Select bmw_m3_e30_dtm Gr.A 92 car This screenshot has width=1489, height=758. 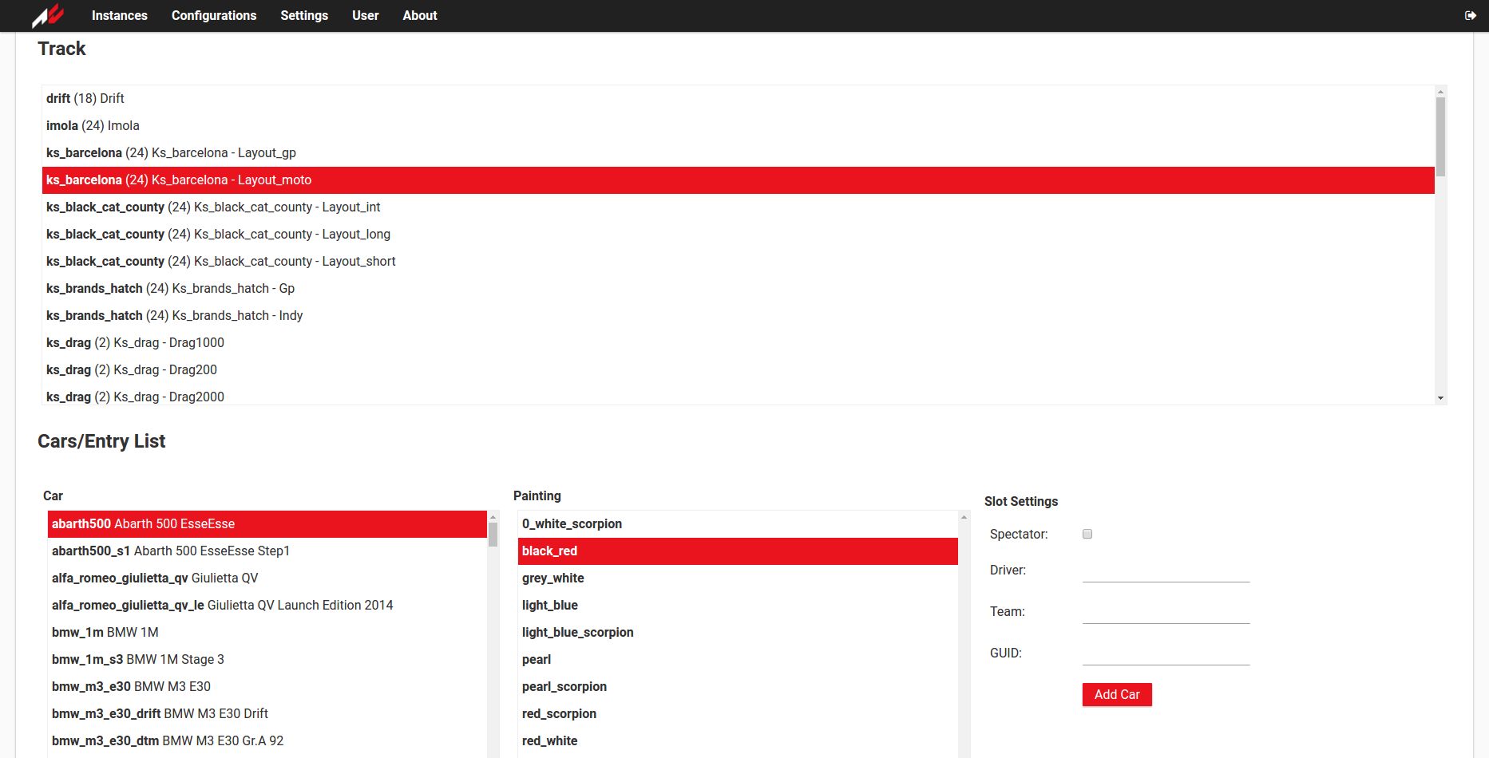pos(267,741)
